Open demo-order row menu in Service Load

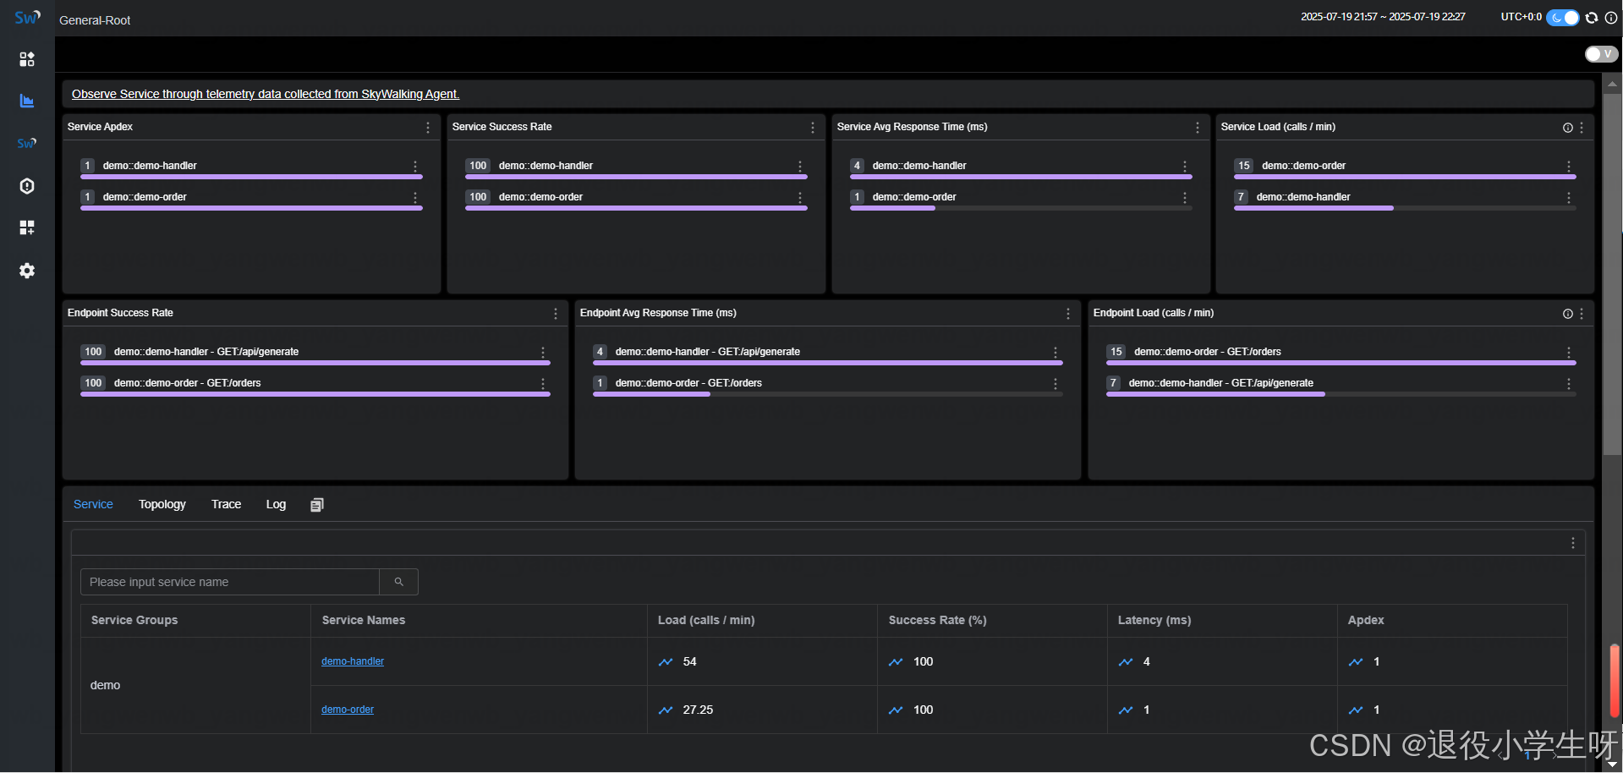pyautogui.click(x=1569, y=167)
